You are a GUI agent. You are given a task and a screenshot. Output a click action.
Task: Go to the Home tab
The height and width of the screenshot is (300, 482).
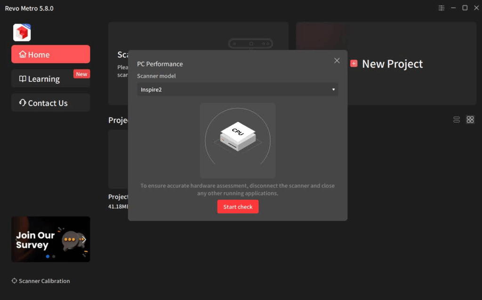click(x=50, y=55)
